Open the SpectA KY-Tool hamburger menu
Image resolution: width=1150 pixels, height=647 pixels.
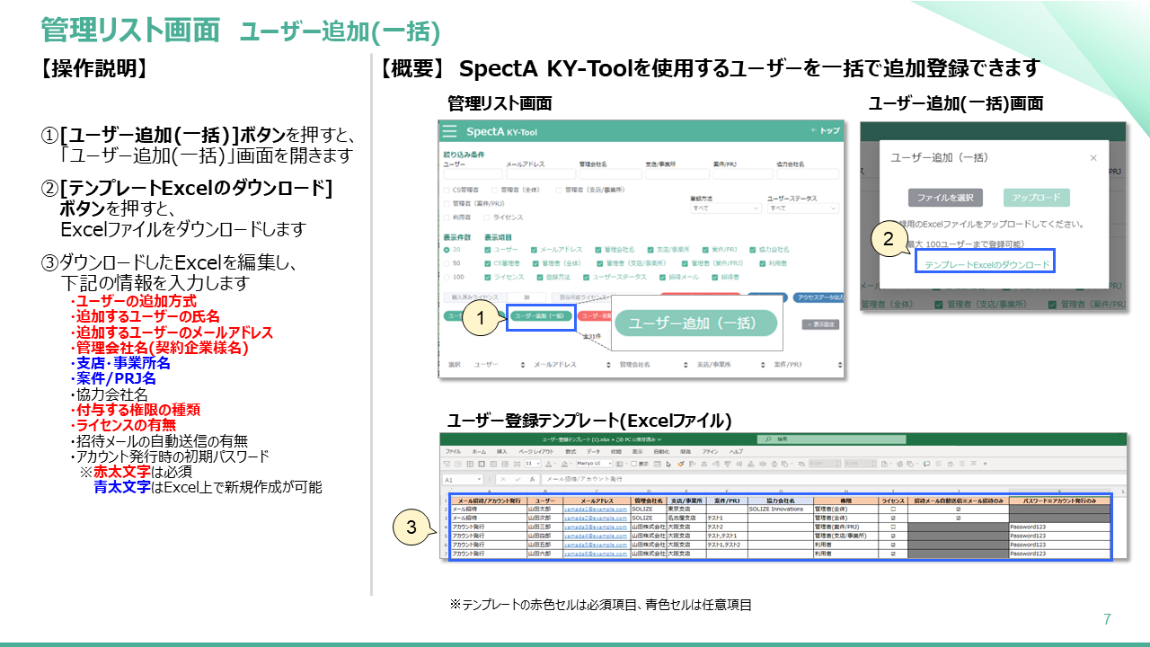450,131
